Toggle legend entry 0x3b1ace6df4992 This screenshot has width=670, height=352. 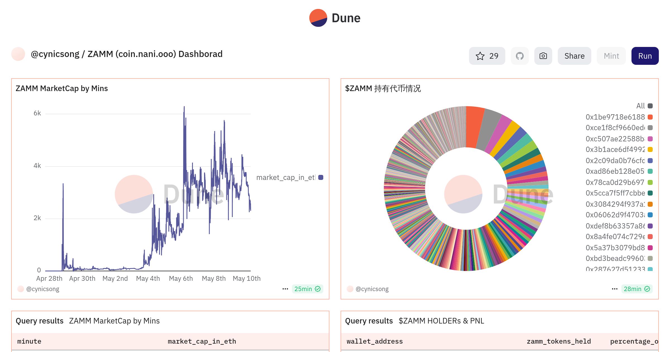pyautogui.click(x=619, y=149)
